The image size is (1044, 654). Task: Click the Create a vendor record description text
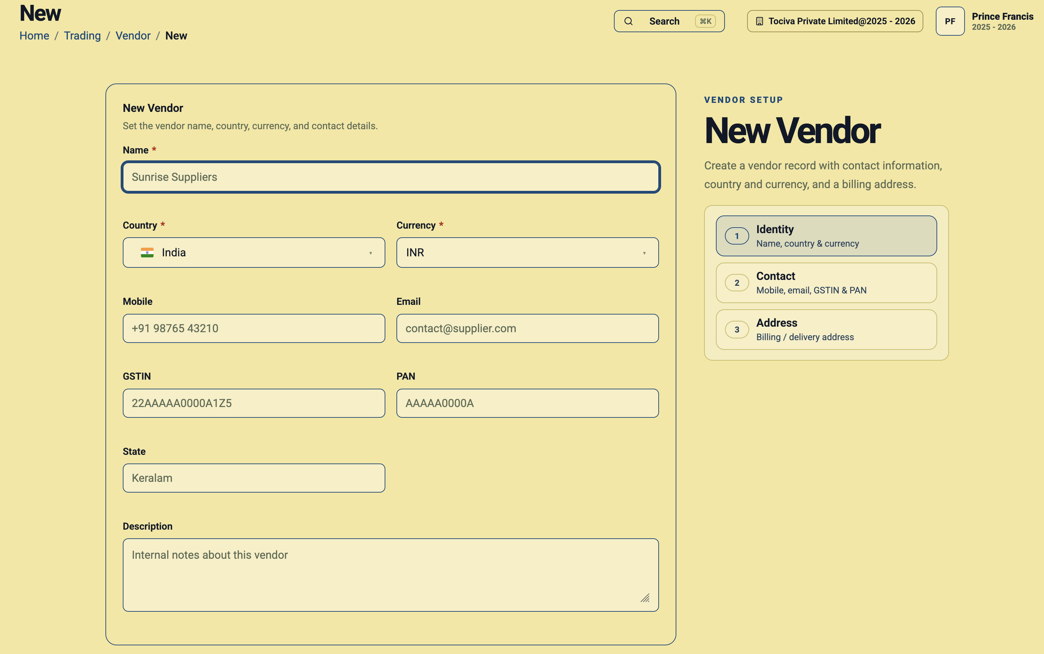[823, 175]
